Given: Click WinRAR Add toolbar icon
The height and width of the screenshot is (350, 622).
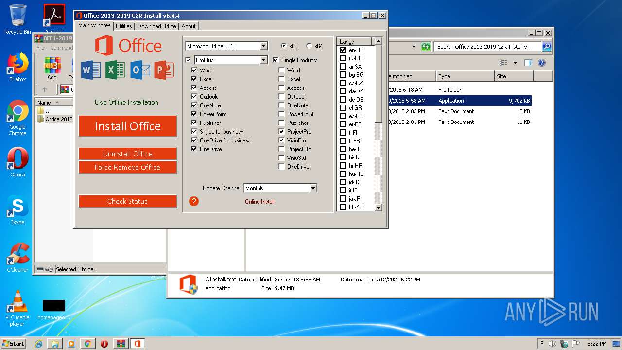Looking at the screenshot, I should [x=52, y=69].
